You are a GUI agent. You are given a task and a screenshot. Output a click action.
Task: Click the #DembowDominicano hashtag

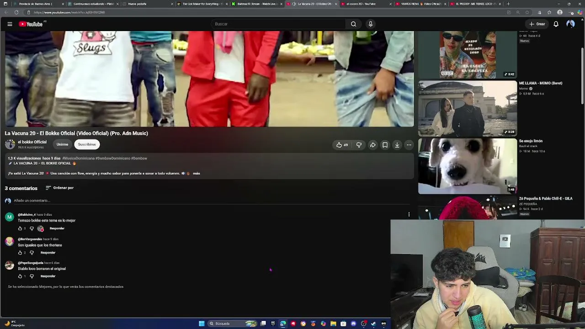click(x=113, y=159)
